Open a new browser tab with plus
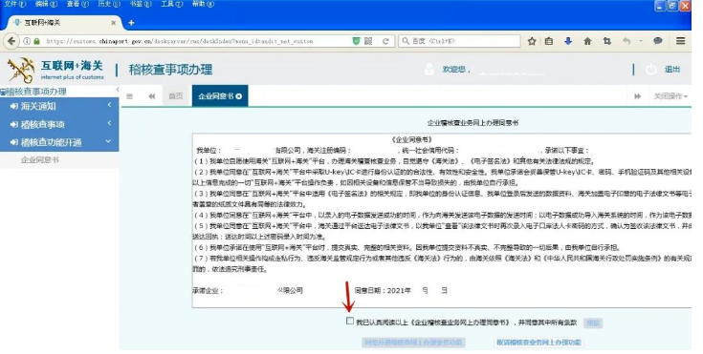 (131, 23)
